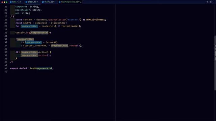
Task: Click highlighted 'componentHtml' on line 28
Action: (x=29, y=26)
